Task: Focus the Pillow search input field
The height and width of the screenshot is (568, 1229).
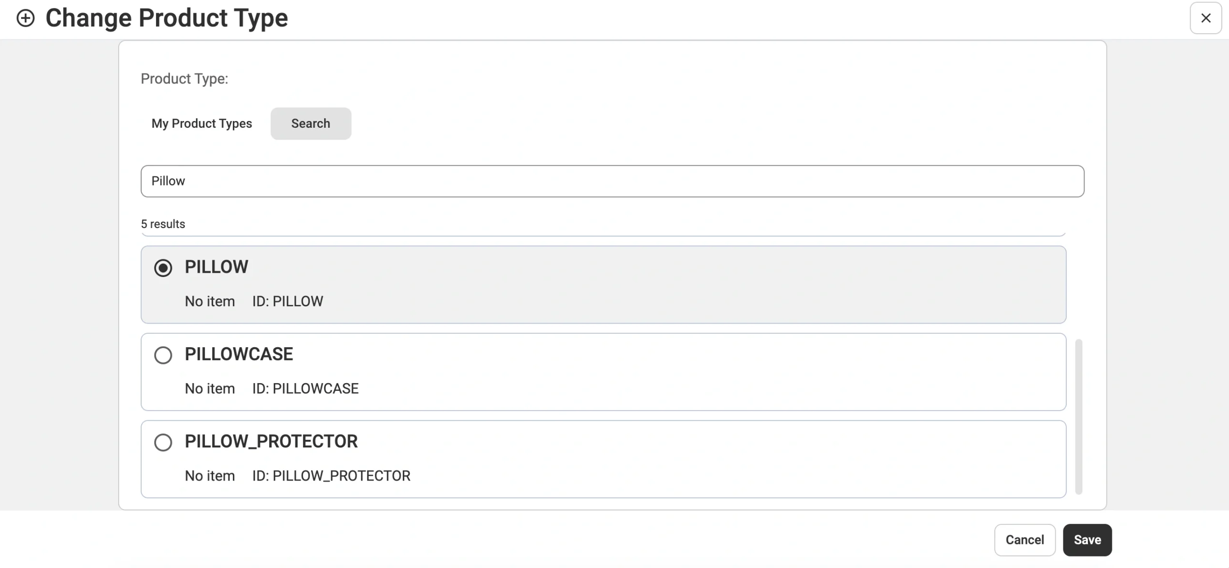Action: point(612,181)
